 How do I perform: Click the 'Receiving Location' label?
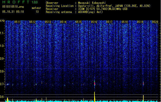60,6
